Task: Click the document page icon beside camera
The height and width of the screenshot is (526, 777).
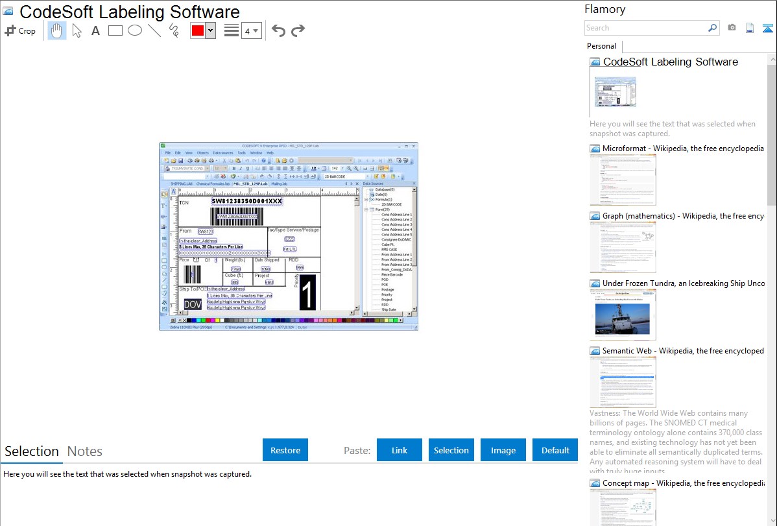Action: point(750,28)
